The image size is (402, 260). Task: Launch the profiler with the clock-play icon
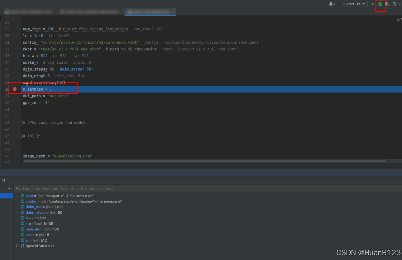[394, 4]
